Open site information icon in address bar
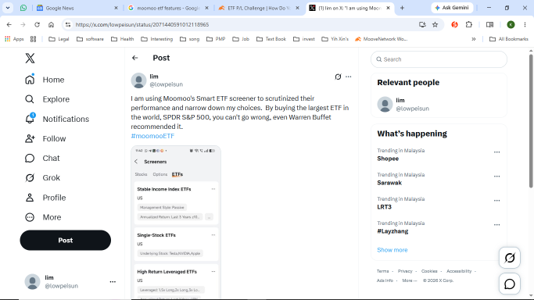The image size is (534, 300). [x=68, y=24]
